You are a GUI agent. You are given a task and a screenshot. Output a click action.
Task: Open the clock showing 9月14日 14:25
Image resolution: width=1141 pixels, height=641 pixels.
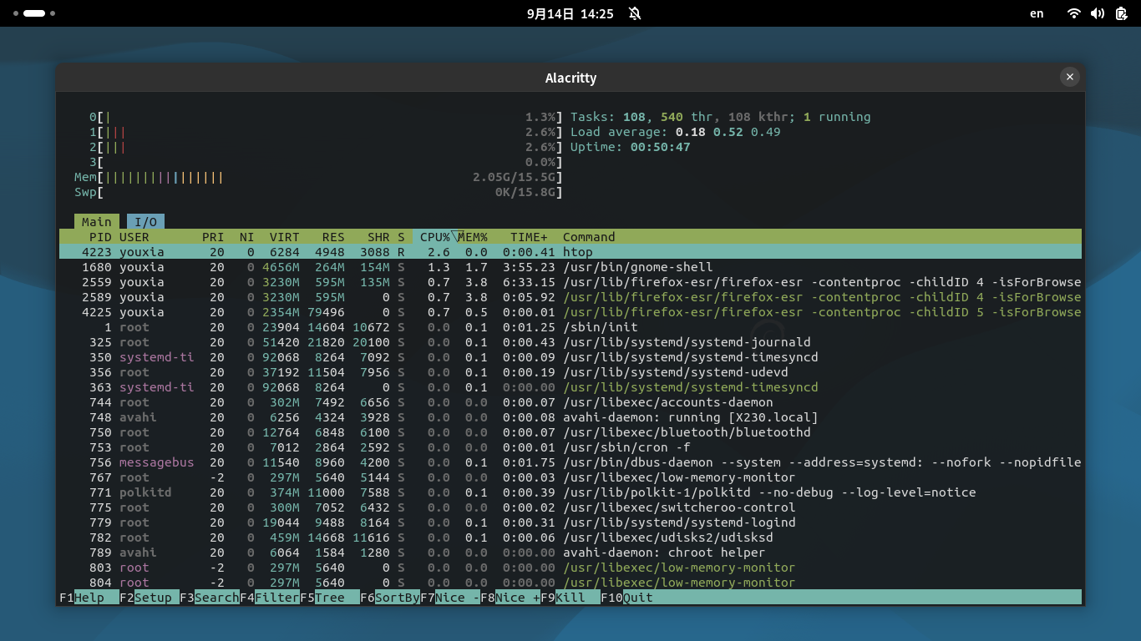click(570, 13)
